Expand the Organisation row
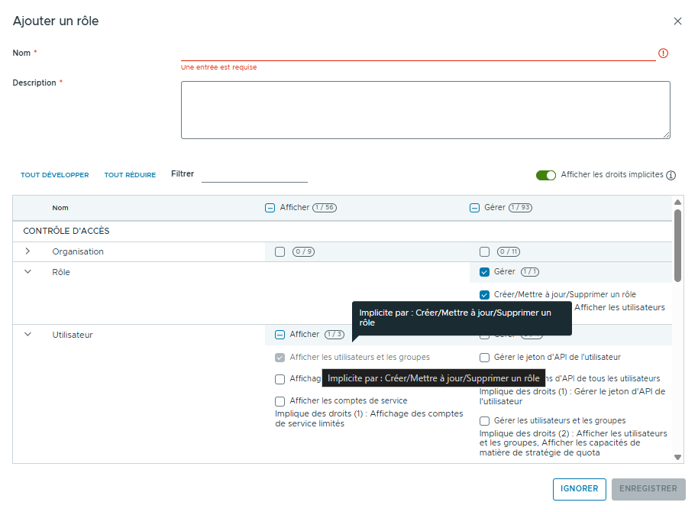Viewport: 698px width, 512px height. [28, 251]
